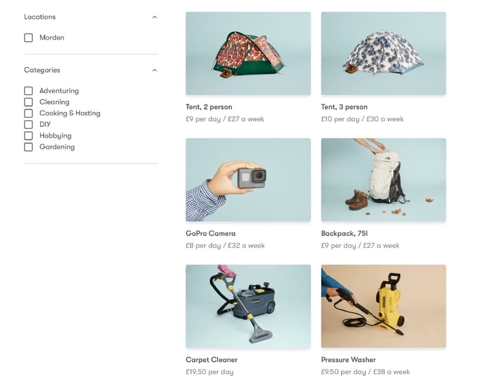Click the Categories section heading
This screenshot has width=488, height=382.
(42, 70)
